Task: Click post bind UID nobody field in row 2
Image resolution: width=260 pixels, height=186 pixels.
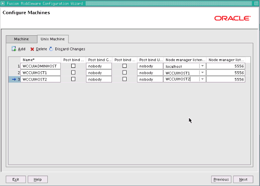Action: click(x=150, y=73)
